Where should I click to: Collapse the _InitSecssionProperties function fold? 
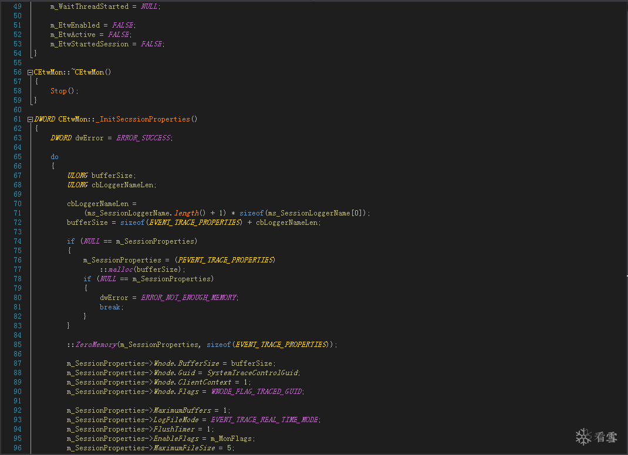click(x=30, y=119)
